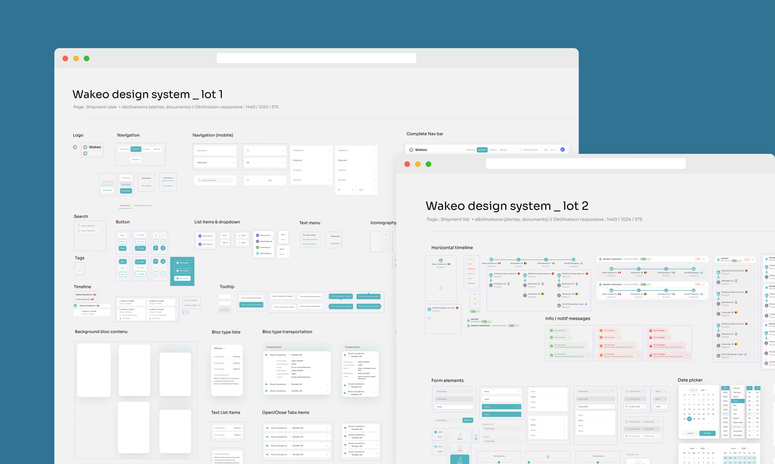775x464 pixels.
Task: Click the Liam avatar in dropdown list
Action: (x=257, y=247)
